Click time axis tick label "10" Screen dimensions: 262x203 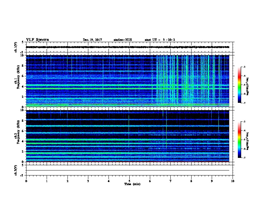tap(233, 181)
